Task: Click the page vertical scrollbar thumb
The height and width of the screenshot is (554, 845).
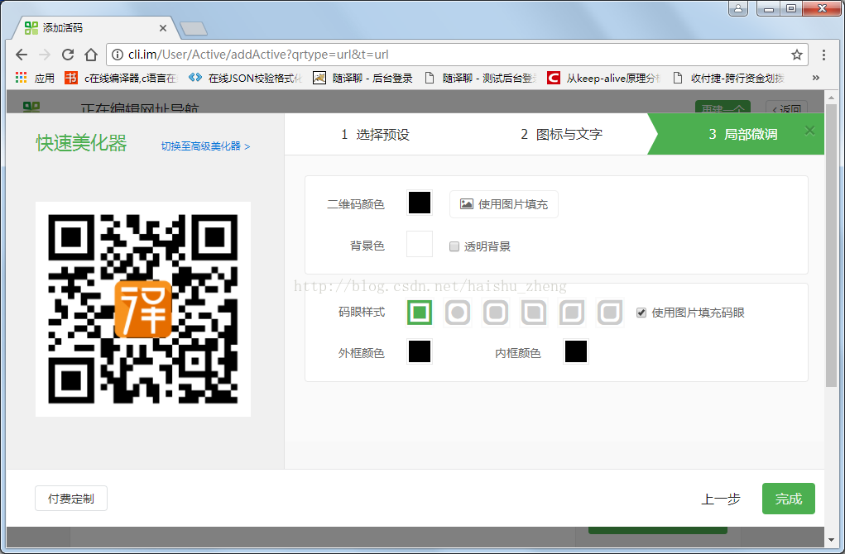Action: [x=831, y=245]
